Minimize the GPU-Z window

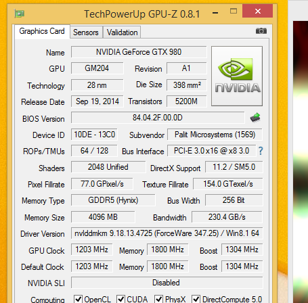(215, 13)
